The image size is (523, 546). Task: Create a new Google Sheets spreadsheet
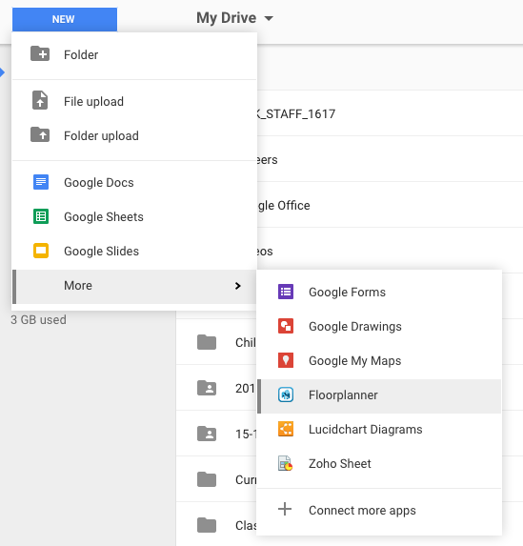(x=134, y=216)
